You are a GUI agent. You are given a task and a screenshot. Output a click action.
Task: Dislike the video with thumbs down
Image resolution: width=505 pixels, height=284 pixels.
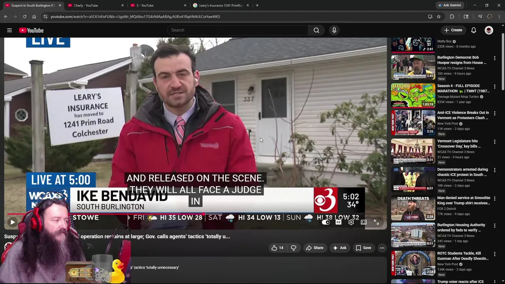[294, 248]
